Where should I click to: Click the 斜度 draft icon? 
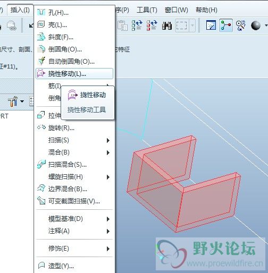pyautogui.click(x=41, y=37)
